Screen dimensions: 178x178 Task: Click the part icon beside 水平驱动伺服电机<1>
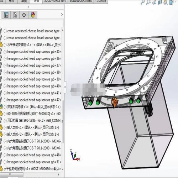(1, 169)
